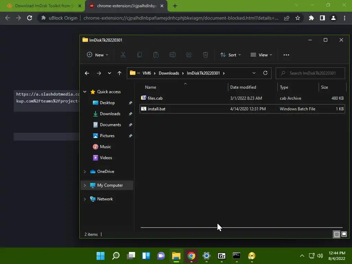Switch to Download ImDisk Toolkit tab
Image resolution: width=352 pixels, height=264 pixels.
(43, 6)
